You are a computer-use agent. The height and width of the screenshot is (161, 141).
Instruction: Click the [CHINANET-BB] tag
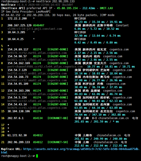coord(58,118)
